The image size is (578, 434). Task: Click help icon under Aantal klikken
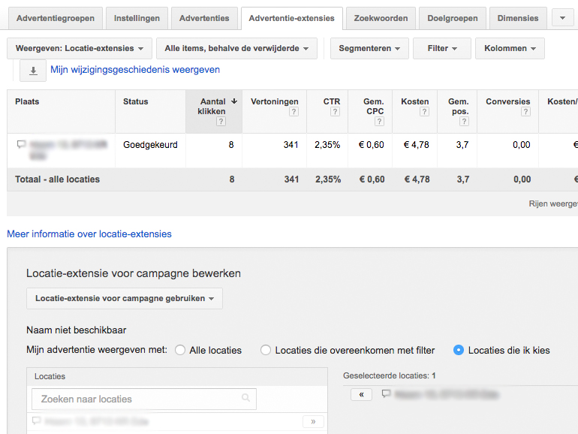tap(221, 122)
